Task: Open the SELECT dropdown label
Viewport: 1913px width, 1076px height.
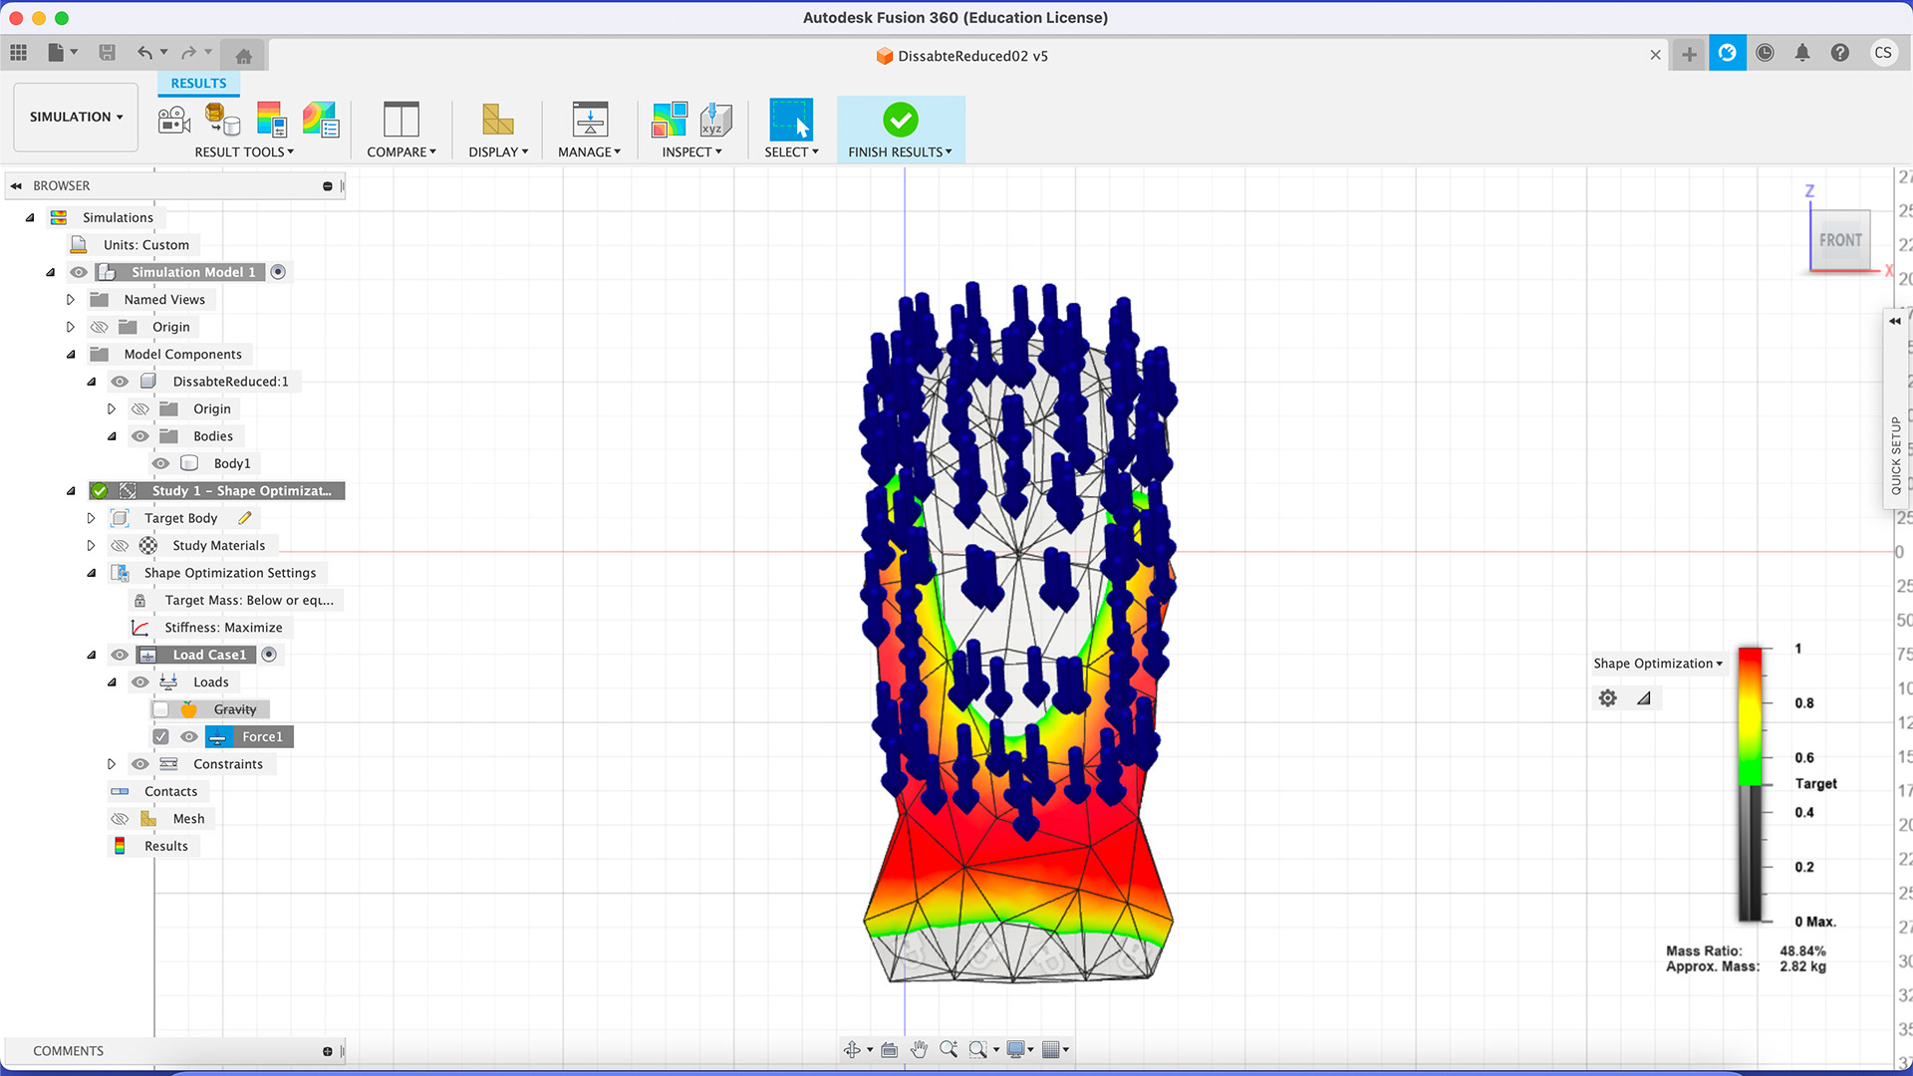Action: pos(791,152)
